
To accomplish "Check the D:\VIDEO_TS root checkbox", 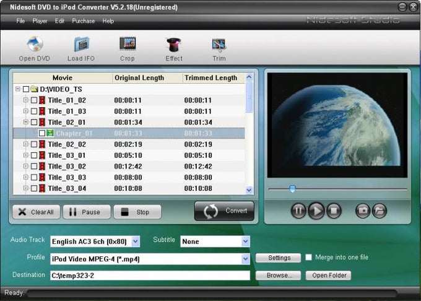I will coord(26,89).
